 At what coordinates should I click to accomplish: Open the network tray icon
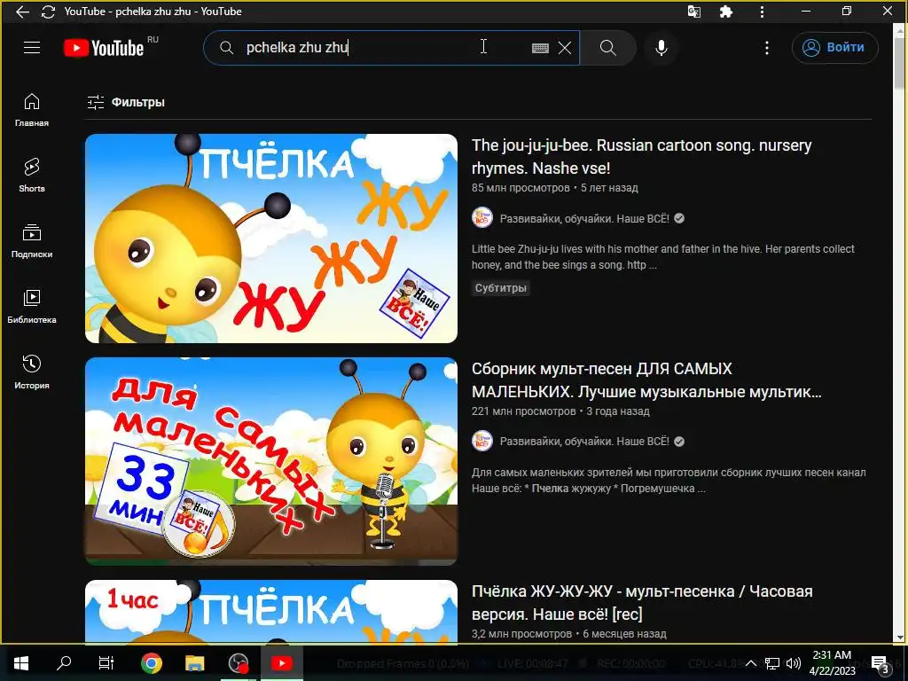coord(772,663)
